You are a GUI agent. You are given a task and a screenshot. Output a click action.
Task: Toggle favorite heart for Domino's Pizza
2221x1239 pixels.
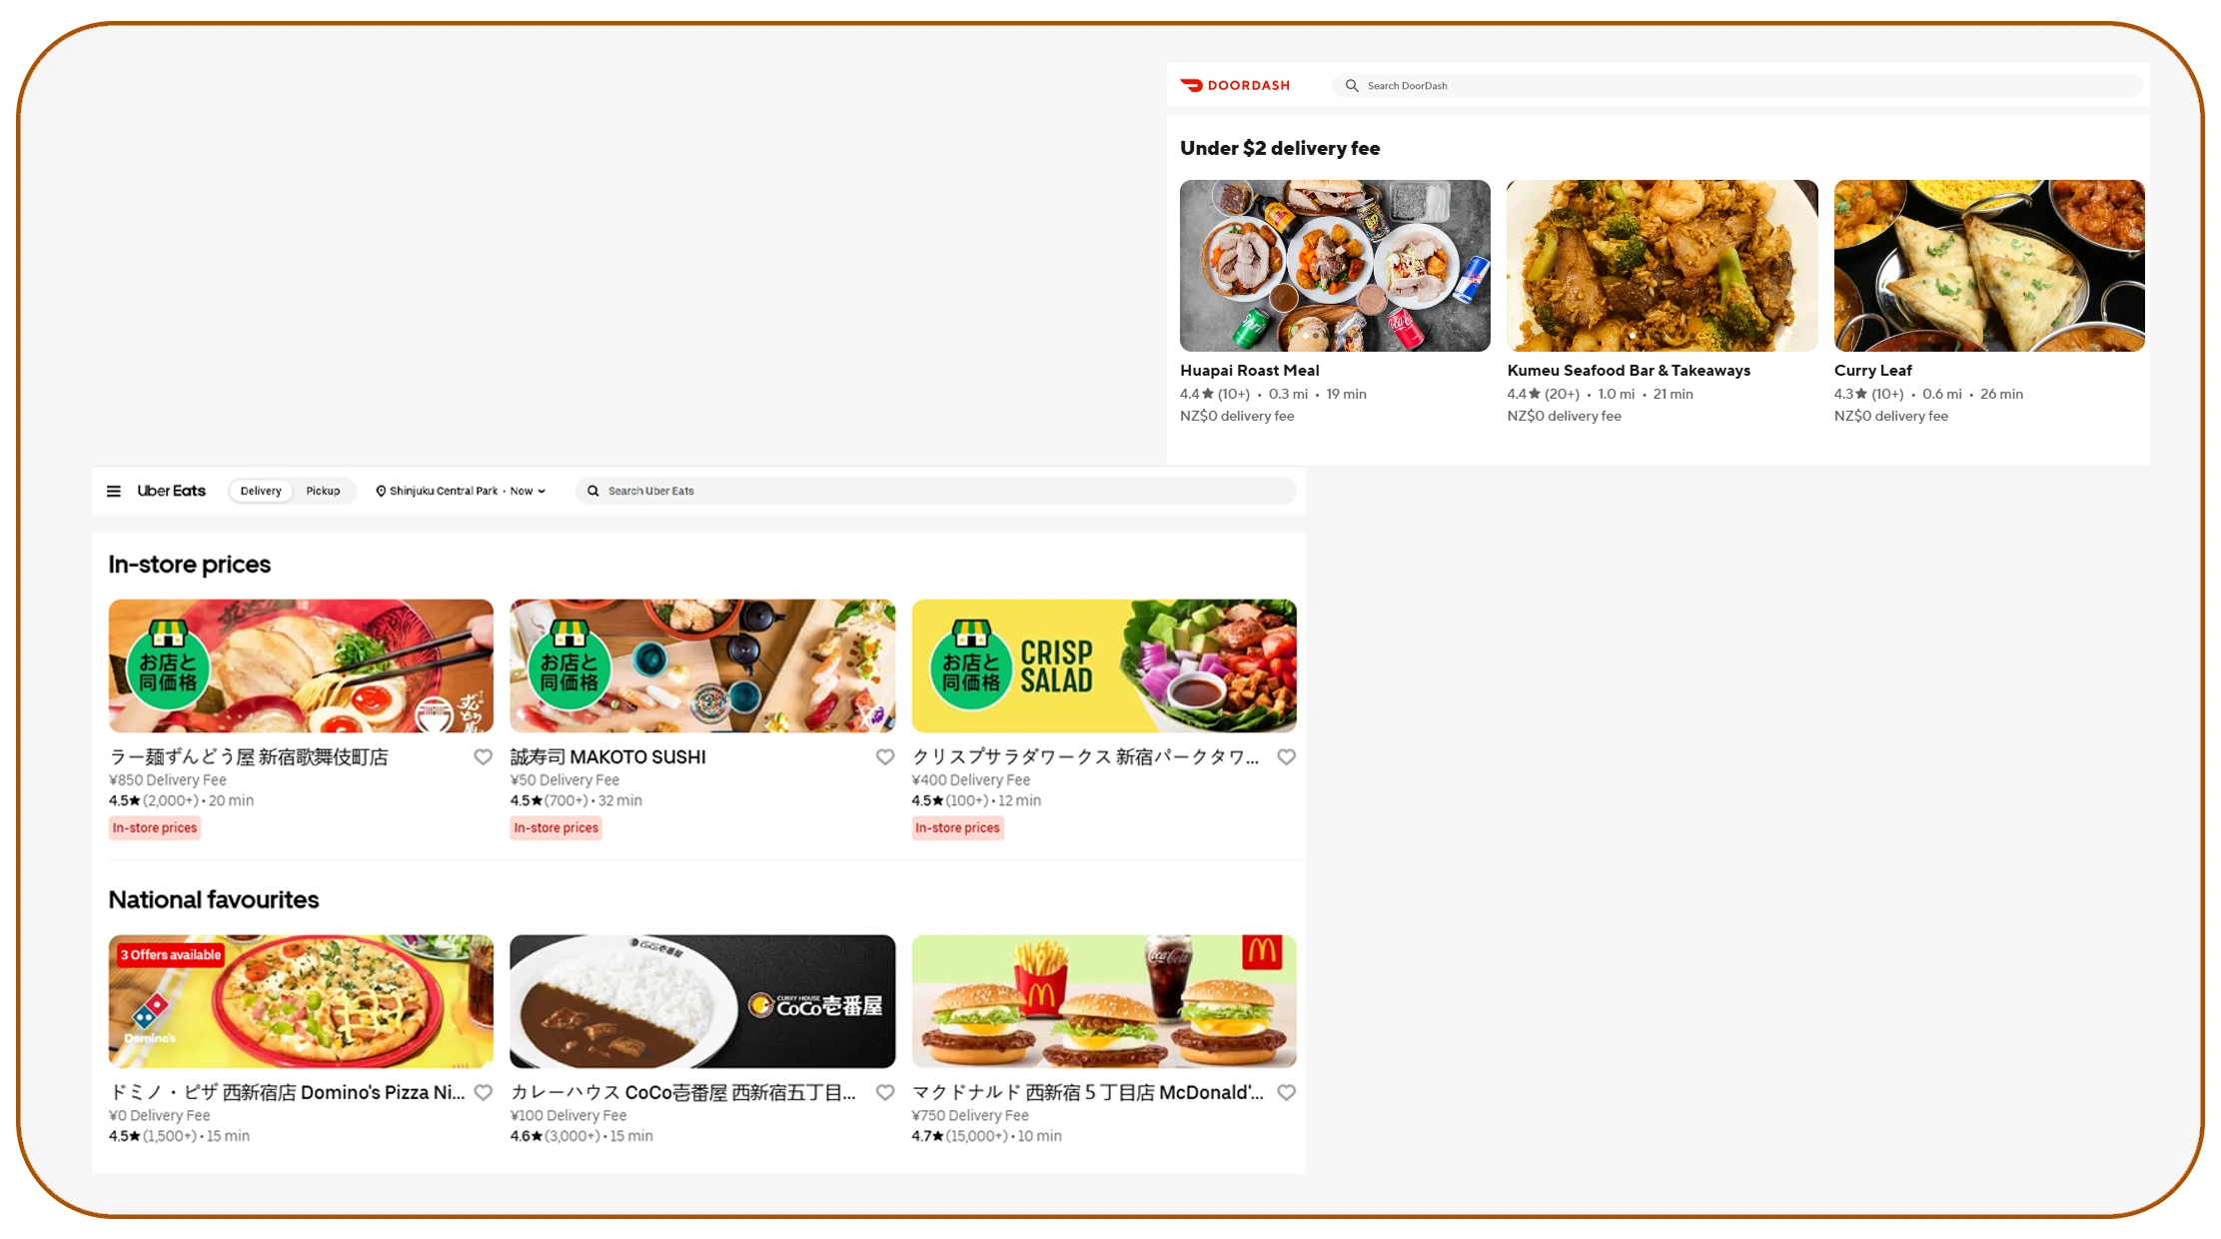click(483, 1093)
